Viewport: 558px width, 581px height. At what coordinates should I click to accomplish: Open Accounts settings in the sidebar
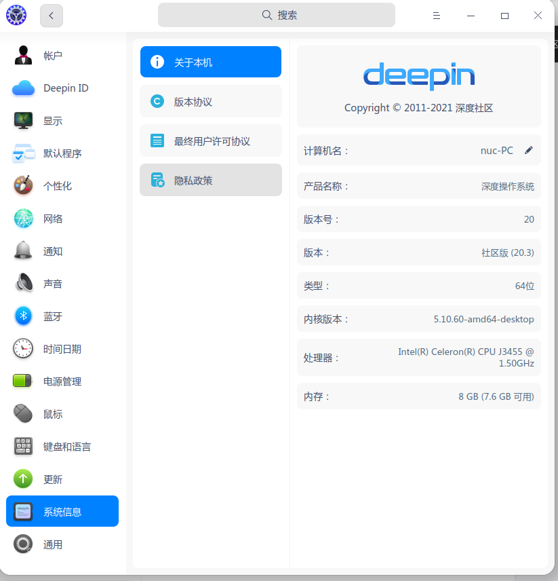pyautogui.click(x=52, y=55)
